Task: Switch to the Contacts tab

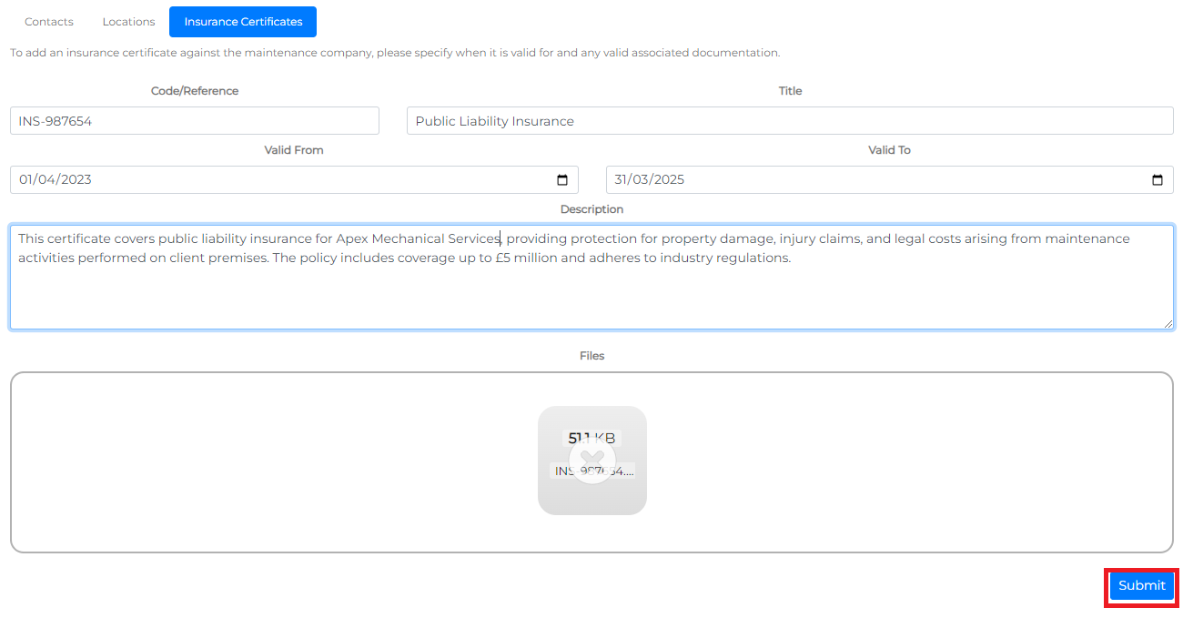Action: pyautogui.click(x=48, y=21)
